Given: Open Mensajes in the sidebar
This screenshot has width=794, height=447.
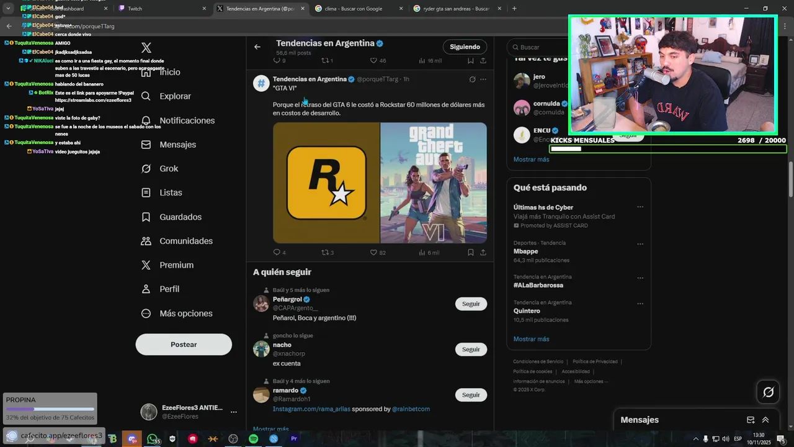Looking at the screenshot, I should click(169, 145).
